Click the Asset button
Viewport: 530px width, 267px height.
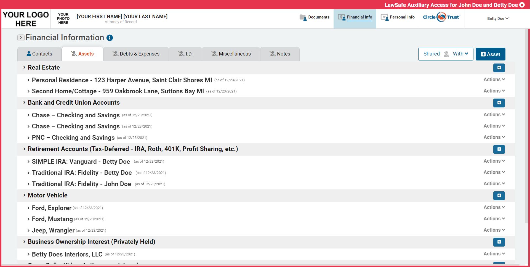click(x=490, y=54)
